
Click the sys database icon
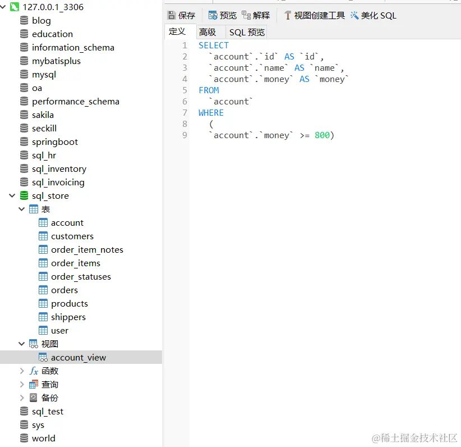coord(24,425)
